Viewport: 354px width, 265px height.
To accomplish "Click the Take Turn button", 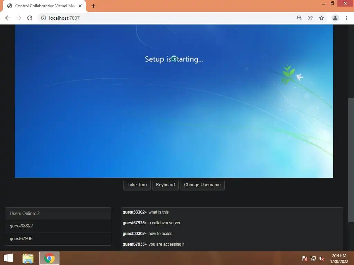I will (137, 185).
